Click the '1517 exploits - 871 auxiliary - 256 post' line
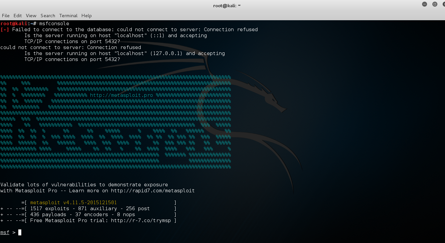This screenshot has width=445, height=243. point(90,209)
